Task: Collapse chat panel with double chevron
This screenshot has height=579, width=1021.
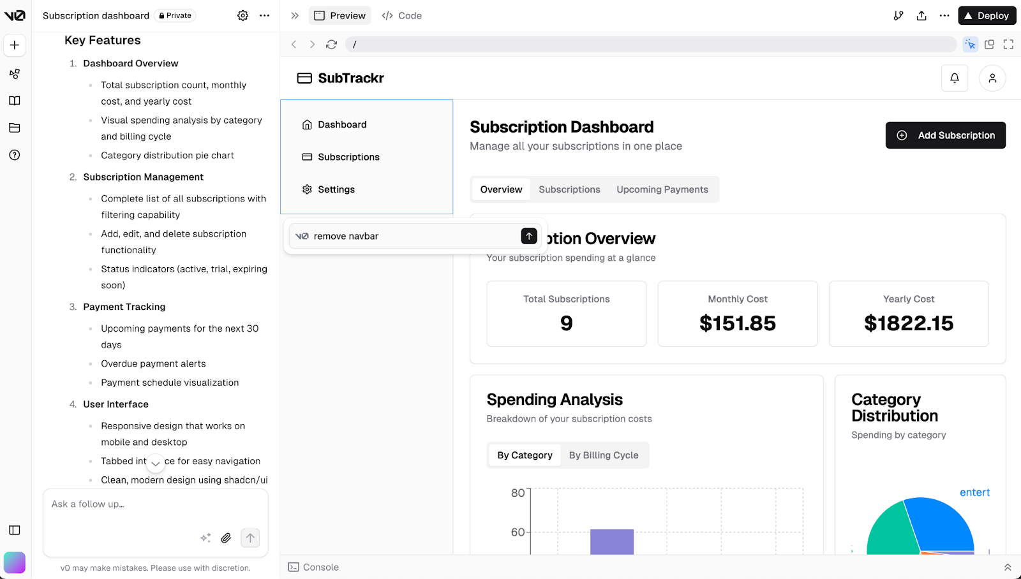Action: pyautogui.click(x=295, y=15)
